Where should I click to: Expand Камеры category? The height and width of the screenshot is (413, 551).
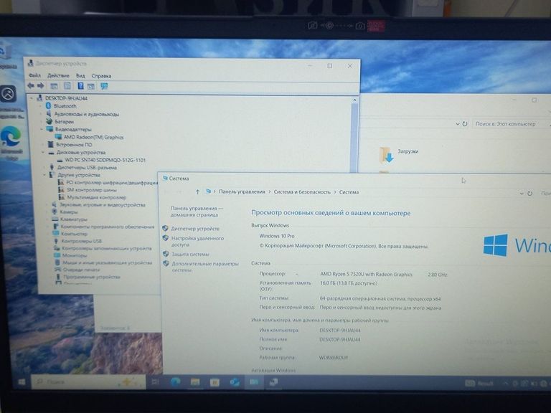pyautogui.click(x=47, y=212)
